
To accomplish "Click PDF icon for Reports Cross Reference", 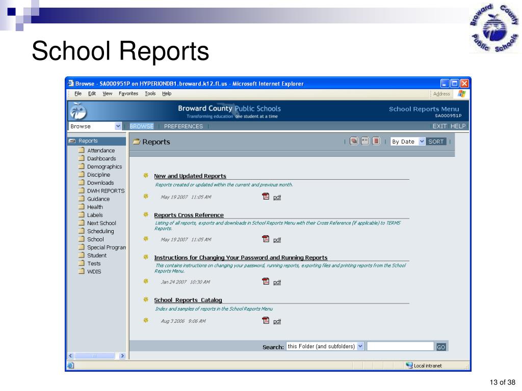I will 266,239.
